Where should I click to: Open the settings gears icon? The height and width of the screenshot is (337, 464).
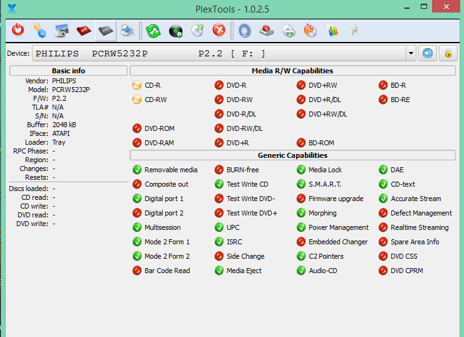coord(39,31)
